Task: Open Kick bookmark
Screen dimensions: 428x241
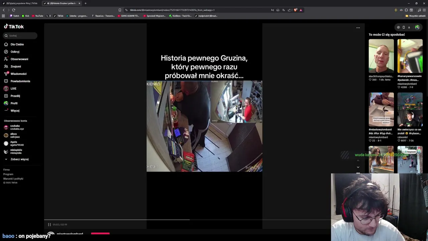Action: click(25, 16)
